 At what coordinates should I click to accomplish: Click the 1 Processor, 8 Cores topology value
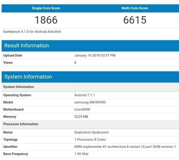coord(90,140)
